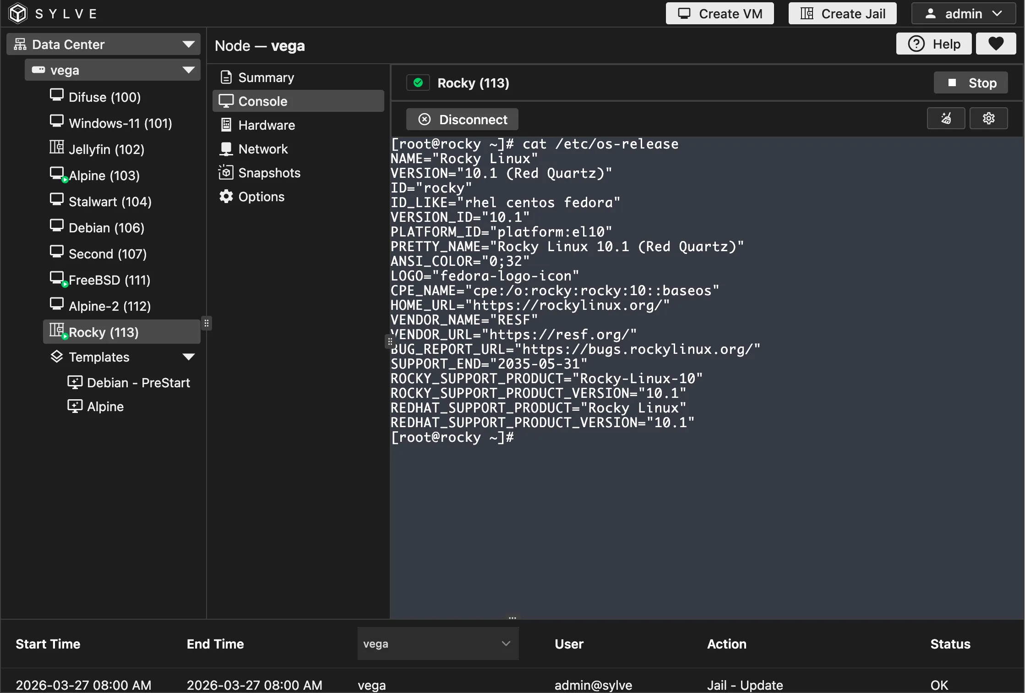Go to the Network tab
This screenshot has width=1025, height=693.
298,149
